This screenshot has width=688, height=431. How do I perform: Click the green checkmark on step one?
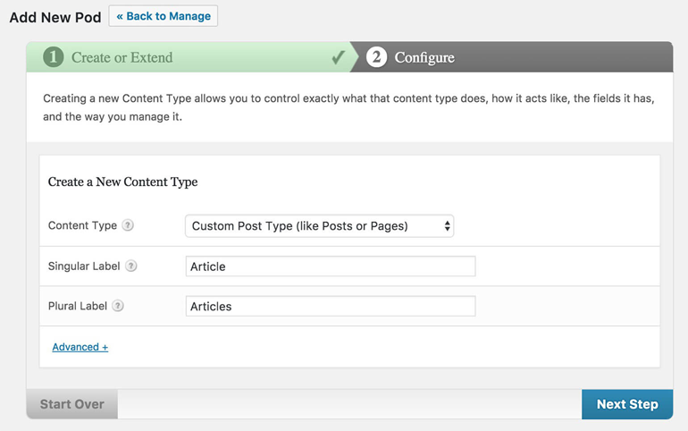(338, 57)
